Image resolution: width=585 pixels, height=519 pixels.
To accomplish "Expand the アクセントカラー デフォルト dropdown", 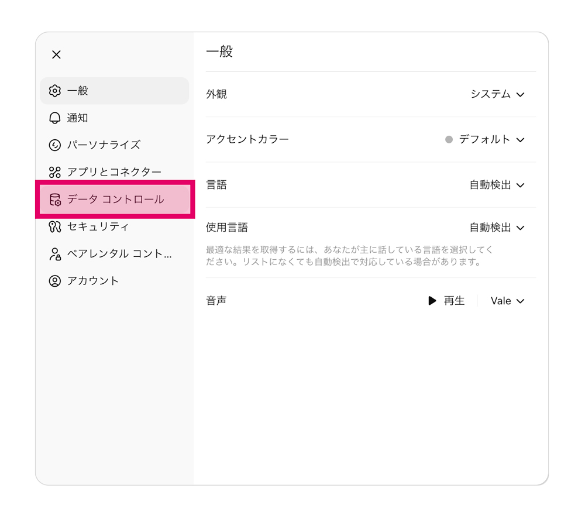I will click(491, 140).
